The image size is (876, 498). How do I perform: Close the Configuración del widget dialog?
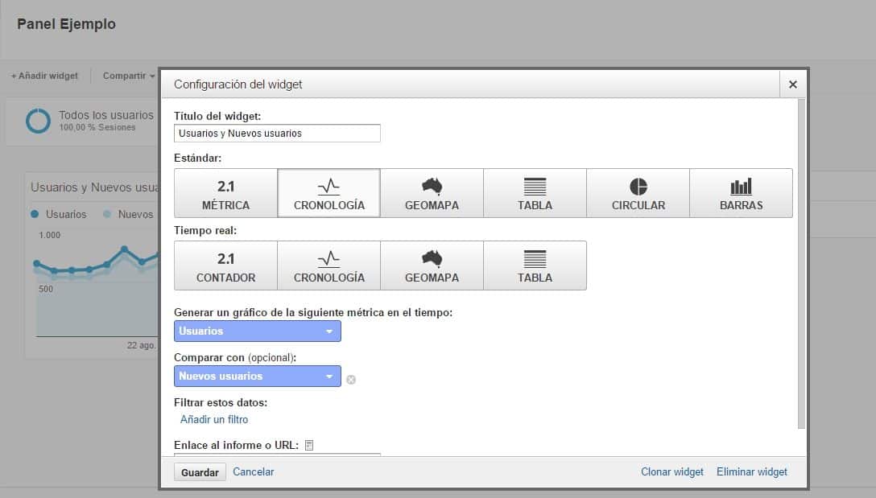click(793, 84)
